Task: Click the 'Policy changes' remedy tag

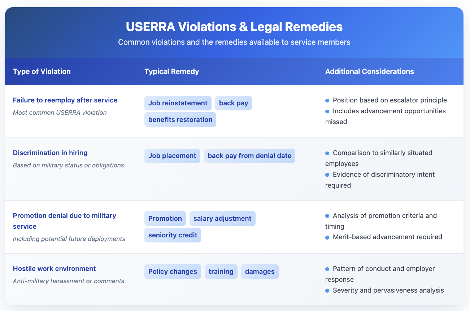Action: coord(173,272)
